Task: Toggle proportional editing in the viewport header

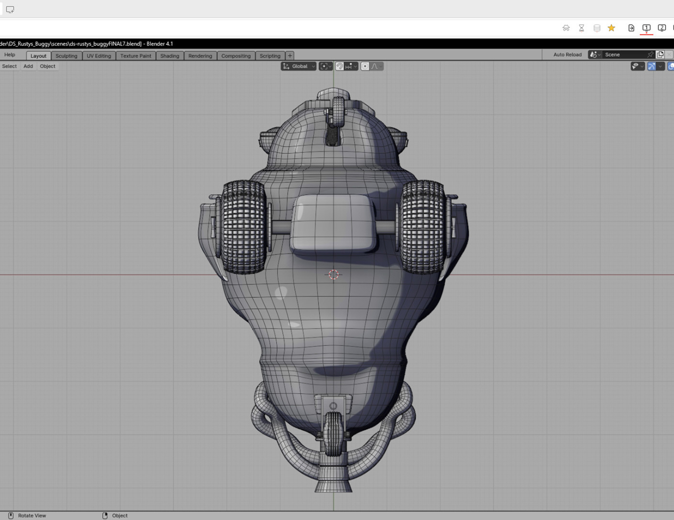Action: 365,67
